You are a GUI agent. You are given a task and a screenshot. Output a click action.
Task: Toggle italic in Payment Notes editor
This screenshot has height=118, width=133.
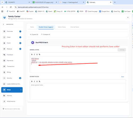[34, 81]
